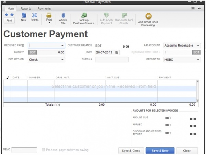Switch to the Reports tab

tap(26, 8)
